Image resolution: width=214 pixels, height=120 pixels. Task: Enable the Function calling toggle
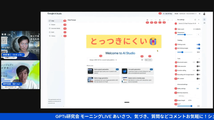198,71
